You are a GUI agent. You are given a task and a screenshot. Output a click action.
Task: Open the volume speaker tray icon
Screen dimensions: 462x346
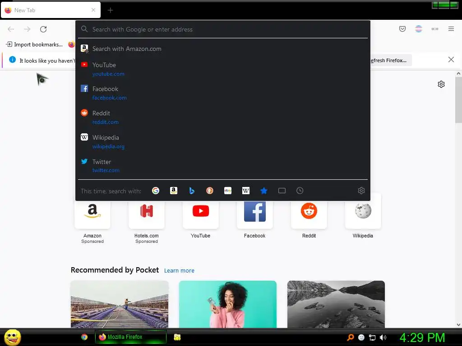383,337
